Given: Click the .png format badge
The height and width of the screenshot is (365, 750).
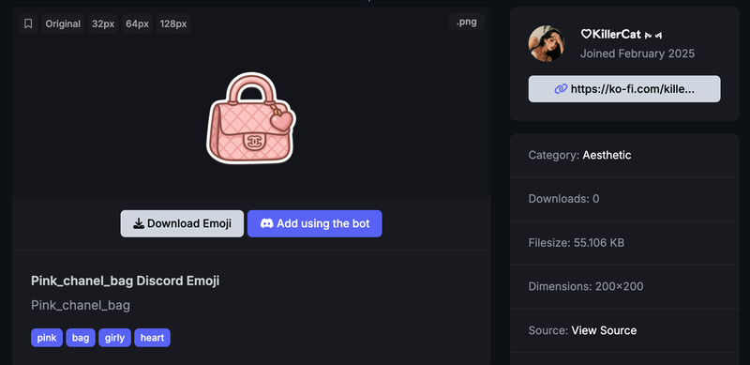Looking at the screenshot, I should pos(466,22).
